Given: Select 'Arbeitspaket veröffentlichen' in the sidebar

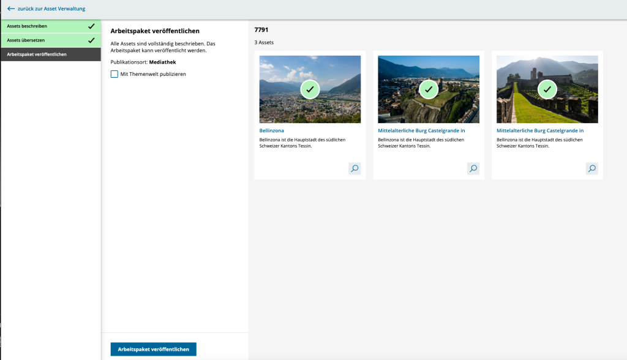Looking at the screenshot, I should (x=37, y=54).
